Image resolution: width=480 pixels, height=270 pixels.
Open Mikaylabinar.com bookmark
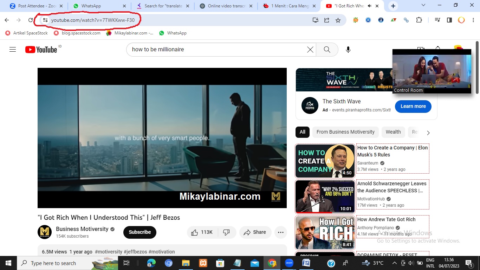(x=130, y=33)
